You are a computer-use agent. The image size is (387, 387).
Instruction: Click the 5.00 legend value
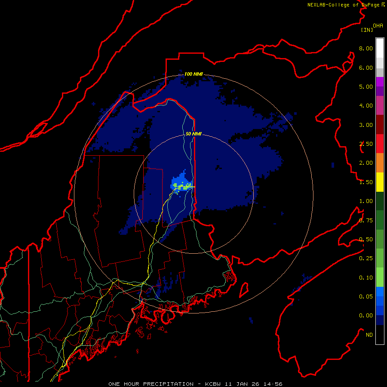[x=366, y=86]
